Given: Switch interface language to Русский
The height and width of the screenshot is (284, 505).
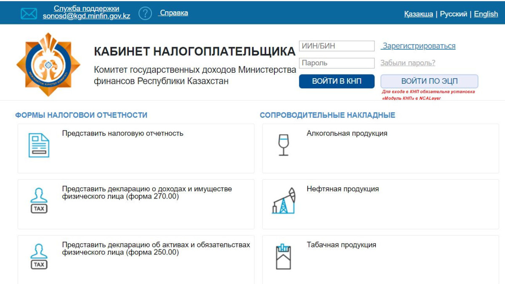Looking at the screenshot, I should coord(454,13).
